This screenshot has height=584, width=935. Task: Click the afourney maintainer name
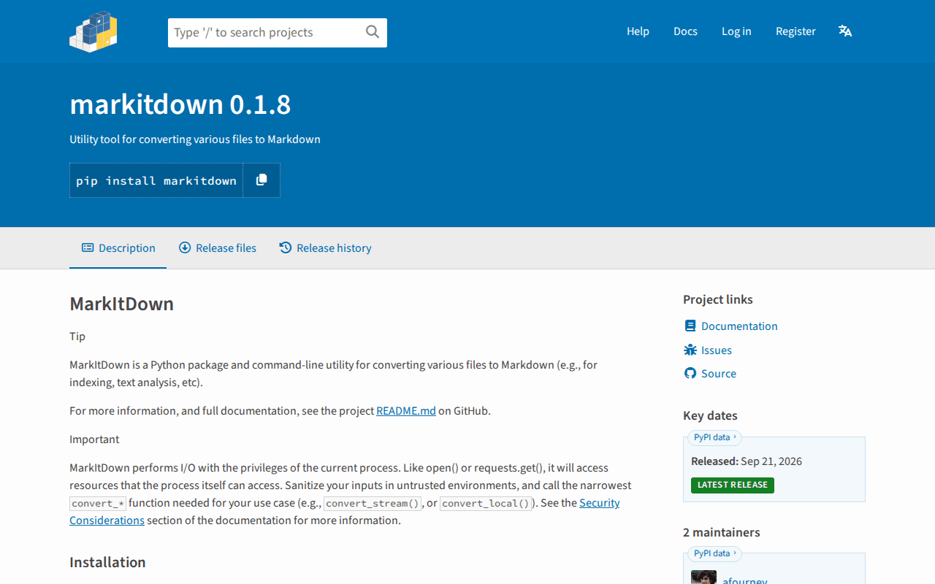745,580
